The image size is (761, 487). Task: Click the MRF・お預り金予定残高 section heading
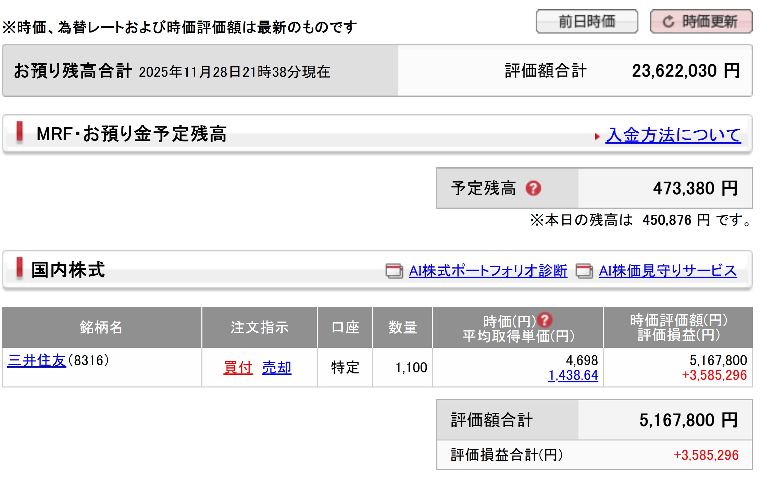tap(132, 134)
